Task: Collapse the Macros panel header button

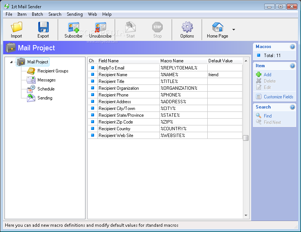Action: 292,47
